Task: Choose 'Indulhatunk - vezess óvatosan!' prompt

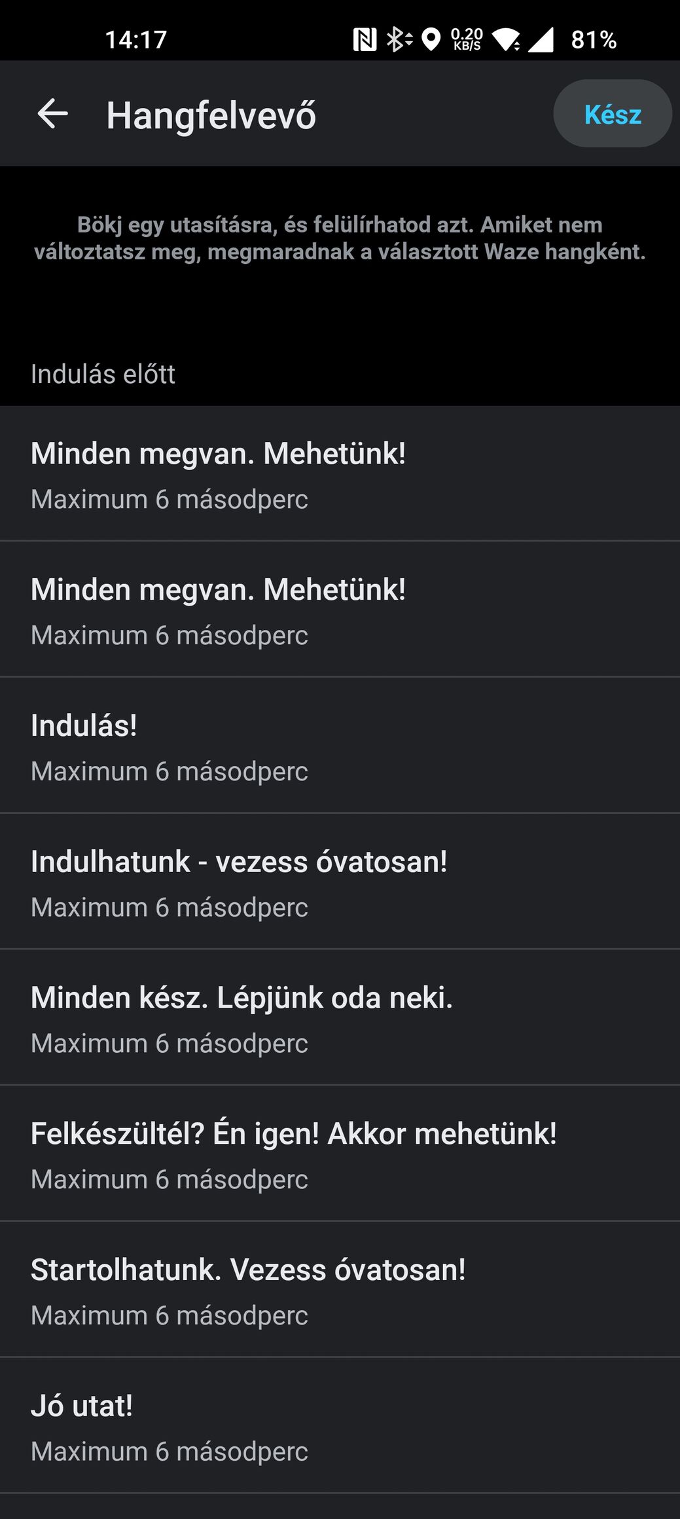Action: pyautogui.click(x=340, y=882)
